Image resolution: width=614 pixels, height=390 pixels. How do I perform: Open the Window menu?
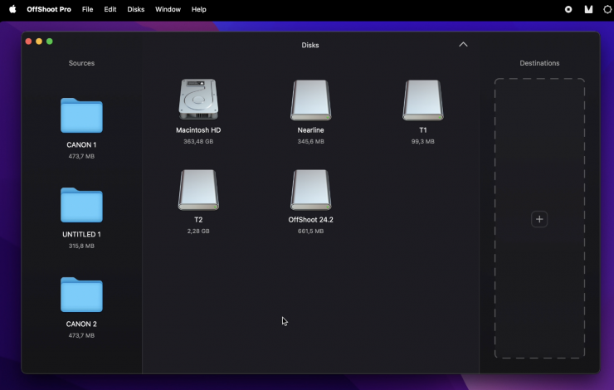168,9
